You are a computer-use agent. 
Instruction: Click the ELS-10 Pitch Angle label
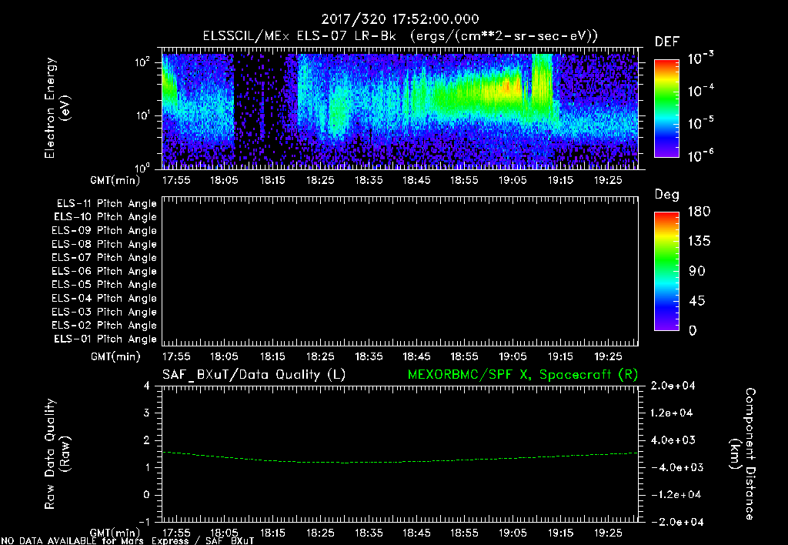click(105, 217)
